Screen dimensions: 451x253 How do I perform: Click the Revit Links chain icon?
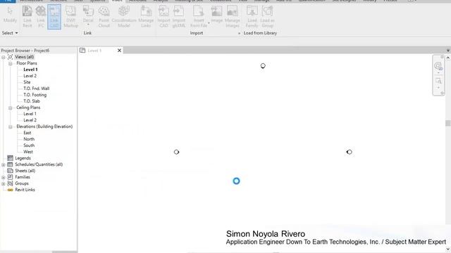(10, 190)
